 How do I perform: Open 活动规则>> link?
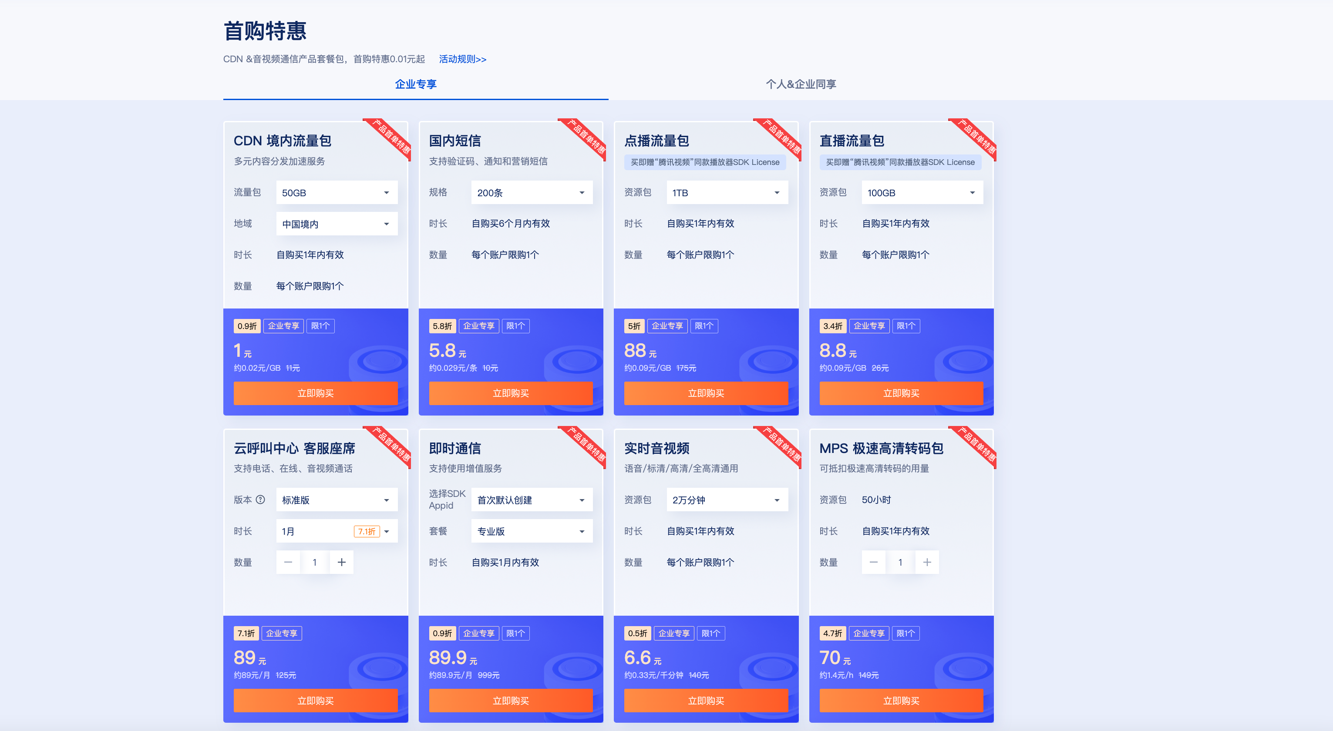(x=462, y=59)
